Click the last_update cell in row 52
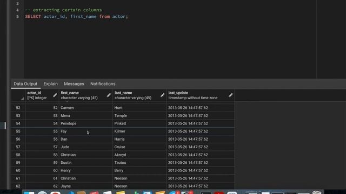 (x=201, y=108)
